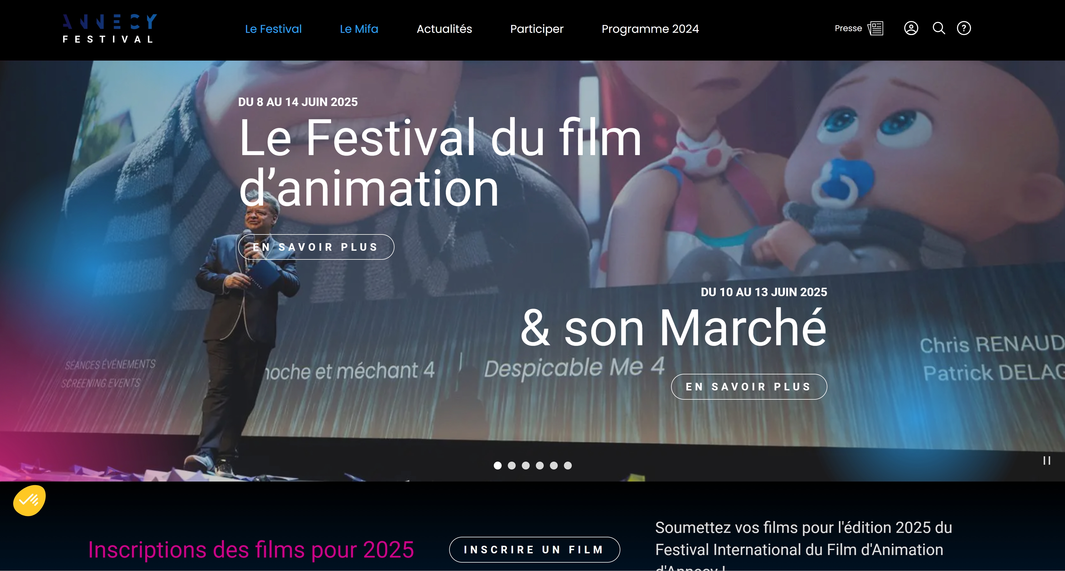Image resolution: width=1065 pixels, height=571 pixels.
Task: Open the Actualités menu item
Action: pyautogui.click(x=444, y=29)
